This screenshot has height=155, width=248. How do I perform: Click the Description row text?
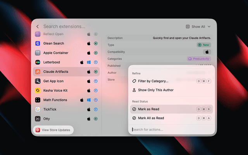(x=182, y=38)
